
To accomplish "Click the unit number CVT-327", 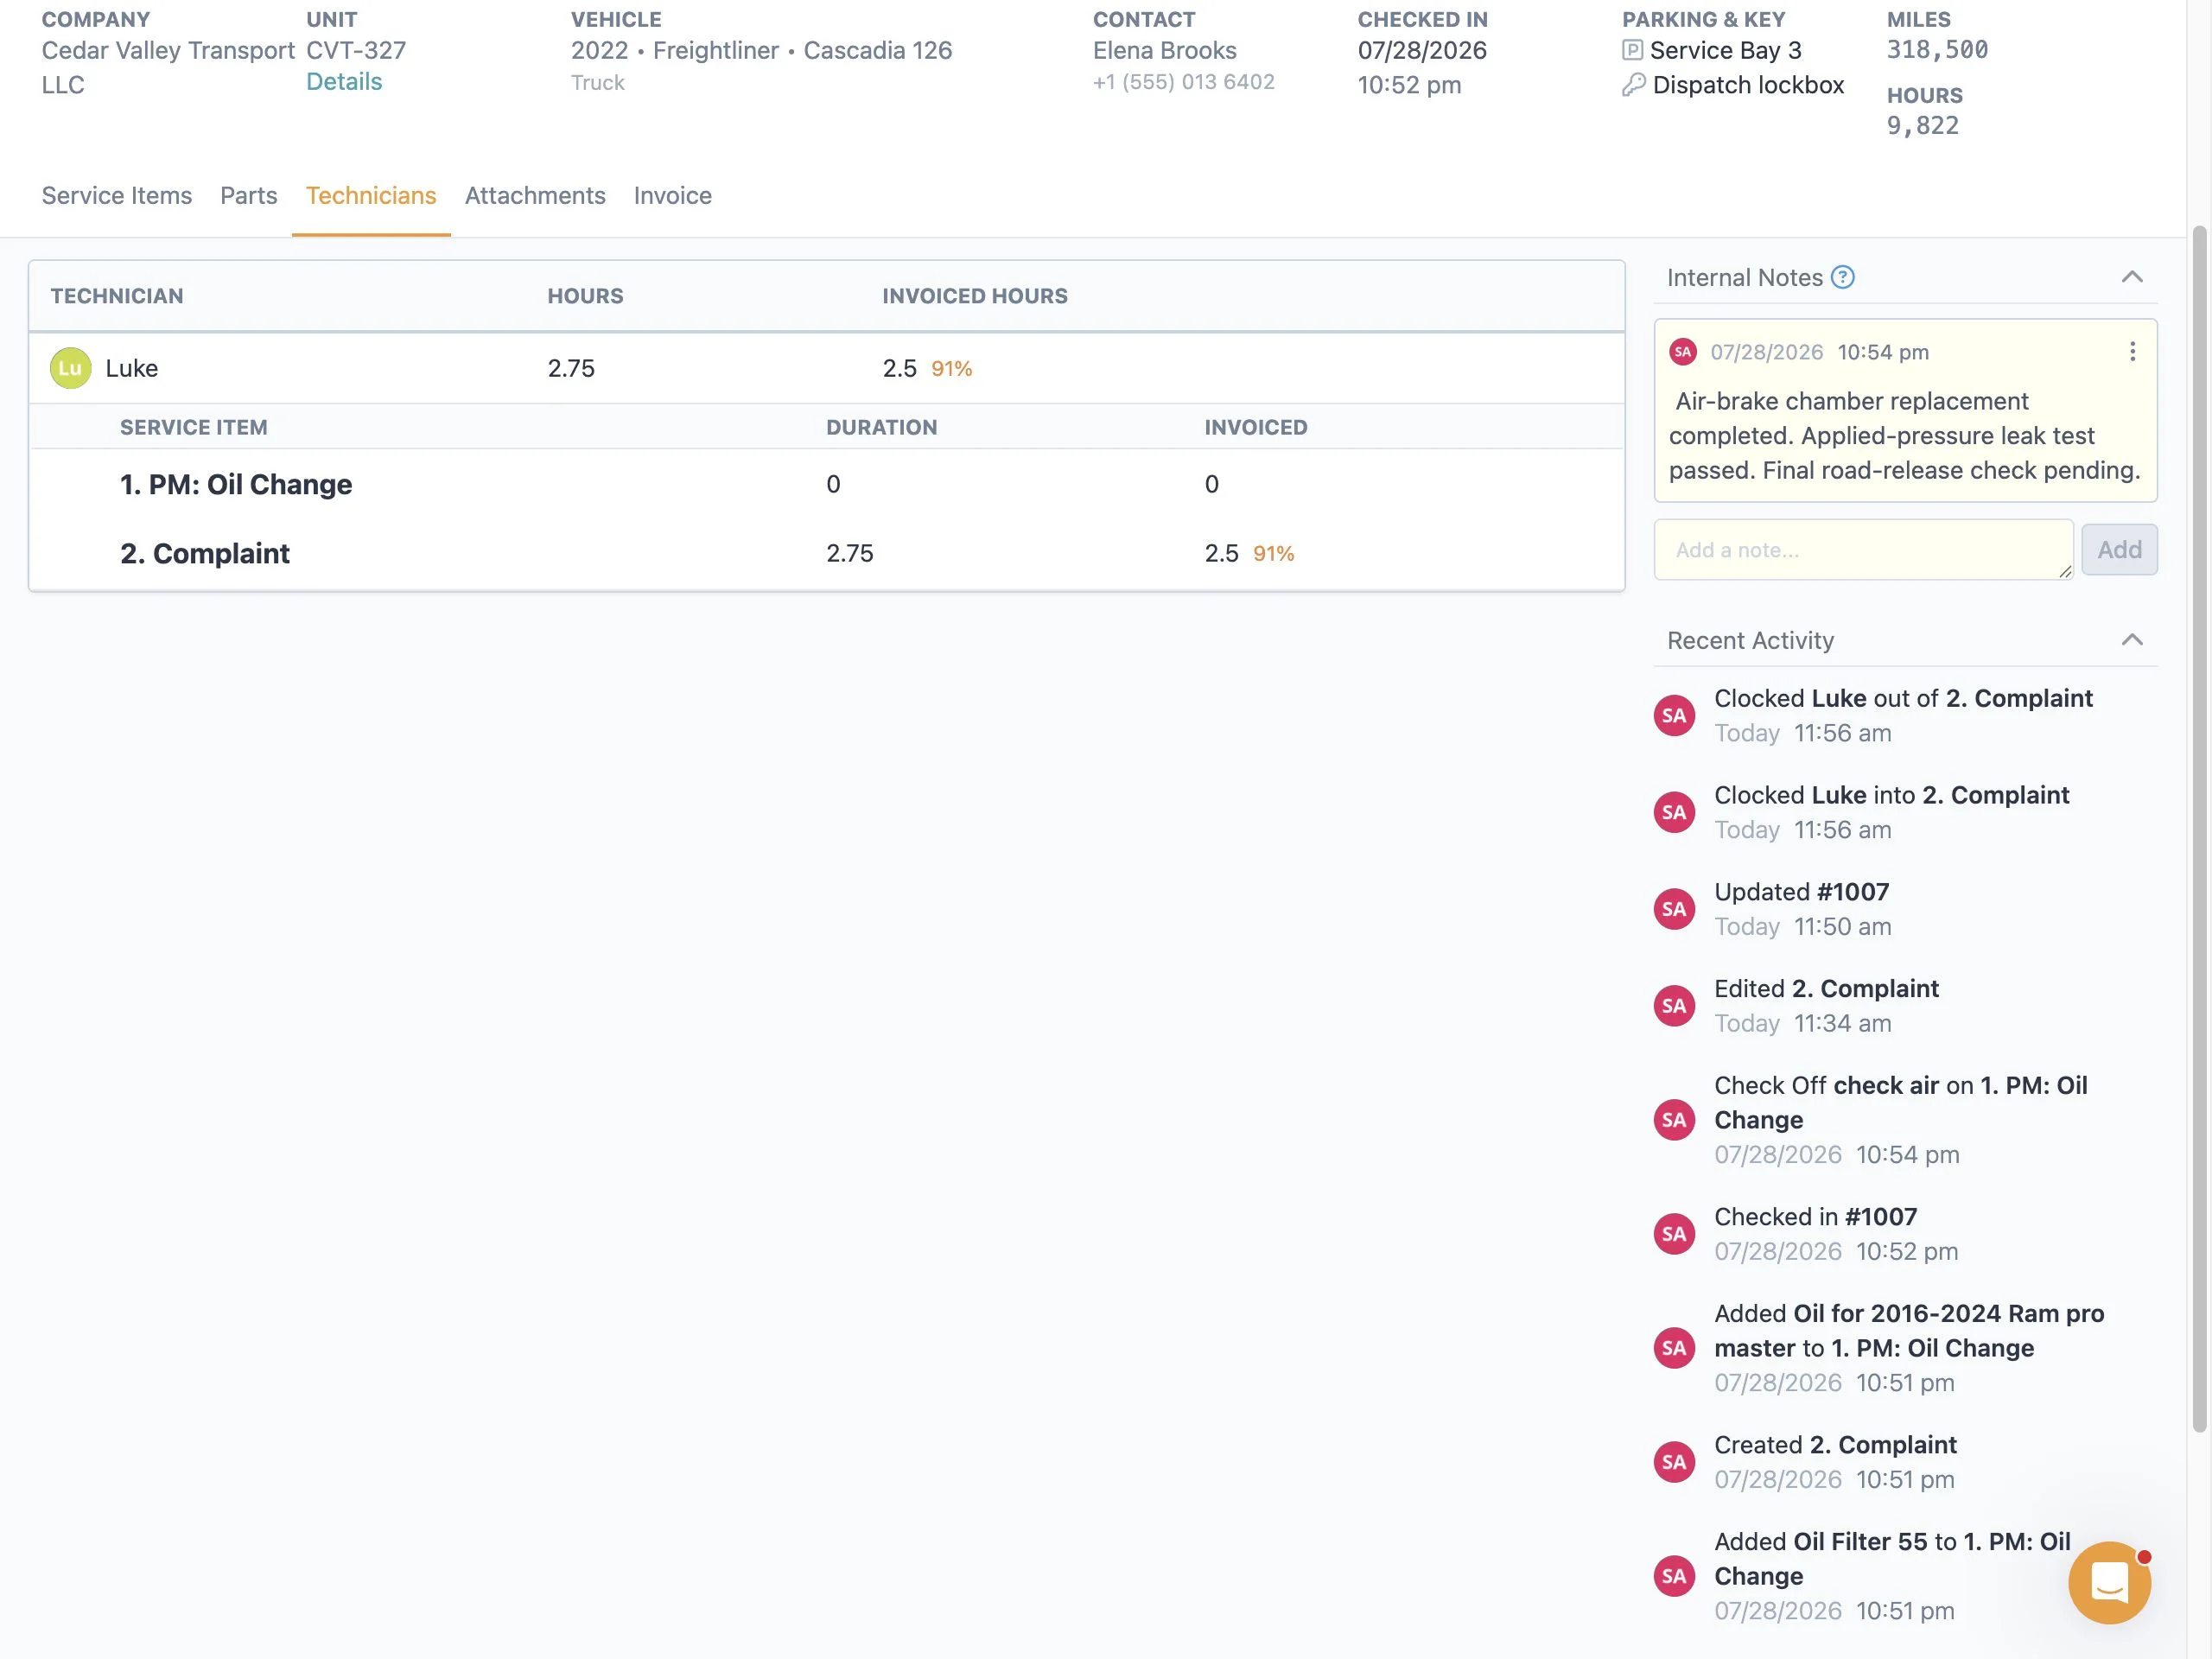I will (x=356, y=50).
